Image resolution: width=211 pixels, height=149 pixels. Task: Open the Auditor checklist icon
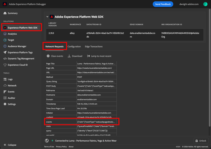click(5, 98)
